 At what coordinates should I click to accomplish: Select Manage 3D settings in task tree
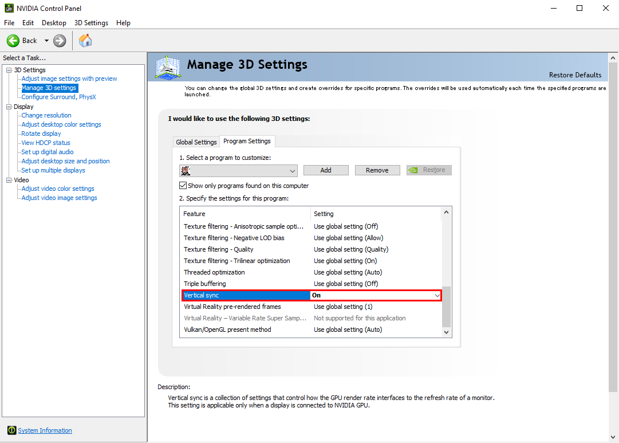point(49,88)
